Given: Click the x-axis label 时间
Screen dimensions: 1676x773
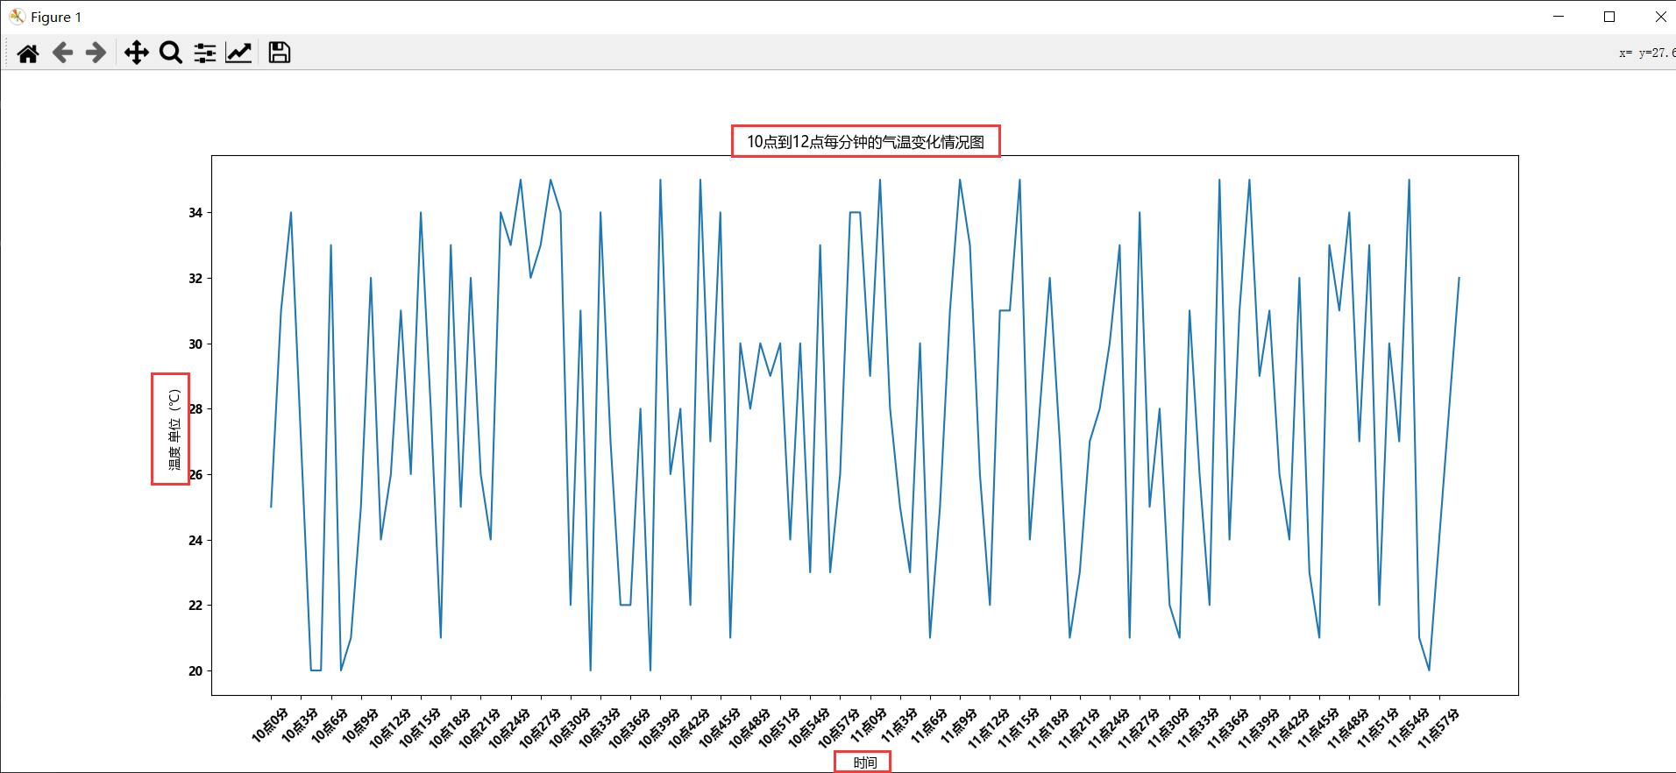Looking at the screenshot, I should (865, 762).
